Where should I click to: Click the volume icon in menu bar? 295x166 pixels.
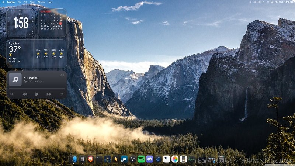[x=254, y=2]
